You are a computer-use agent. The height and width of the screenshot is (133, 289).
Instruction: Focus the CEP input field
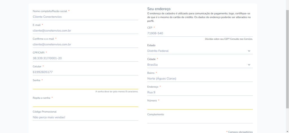pos(200,33)
